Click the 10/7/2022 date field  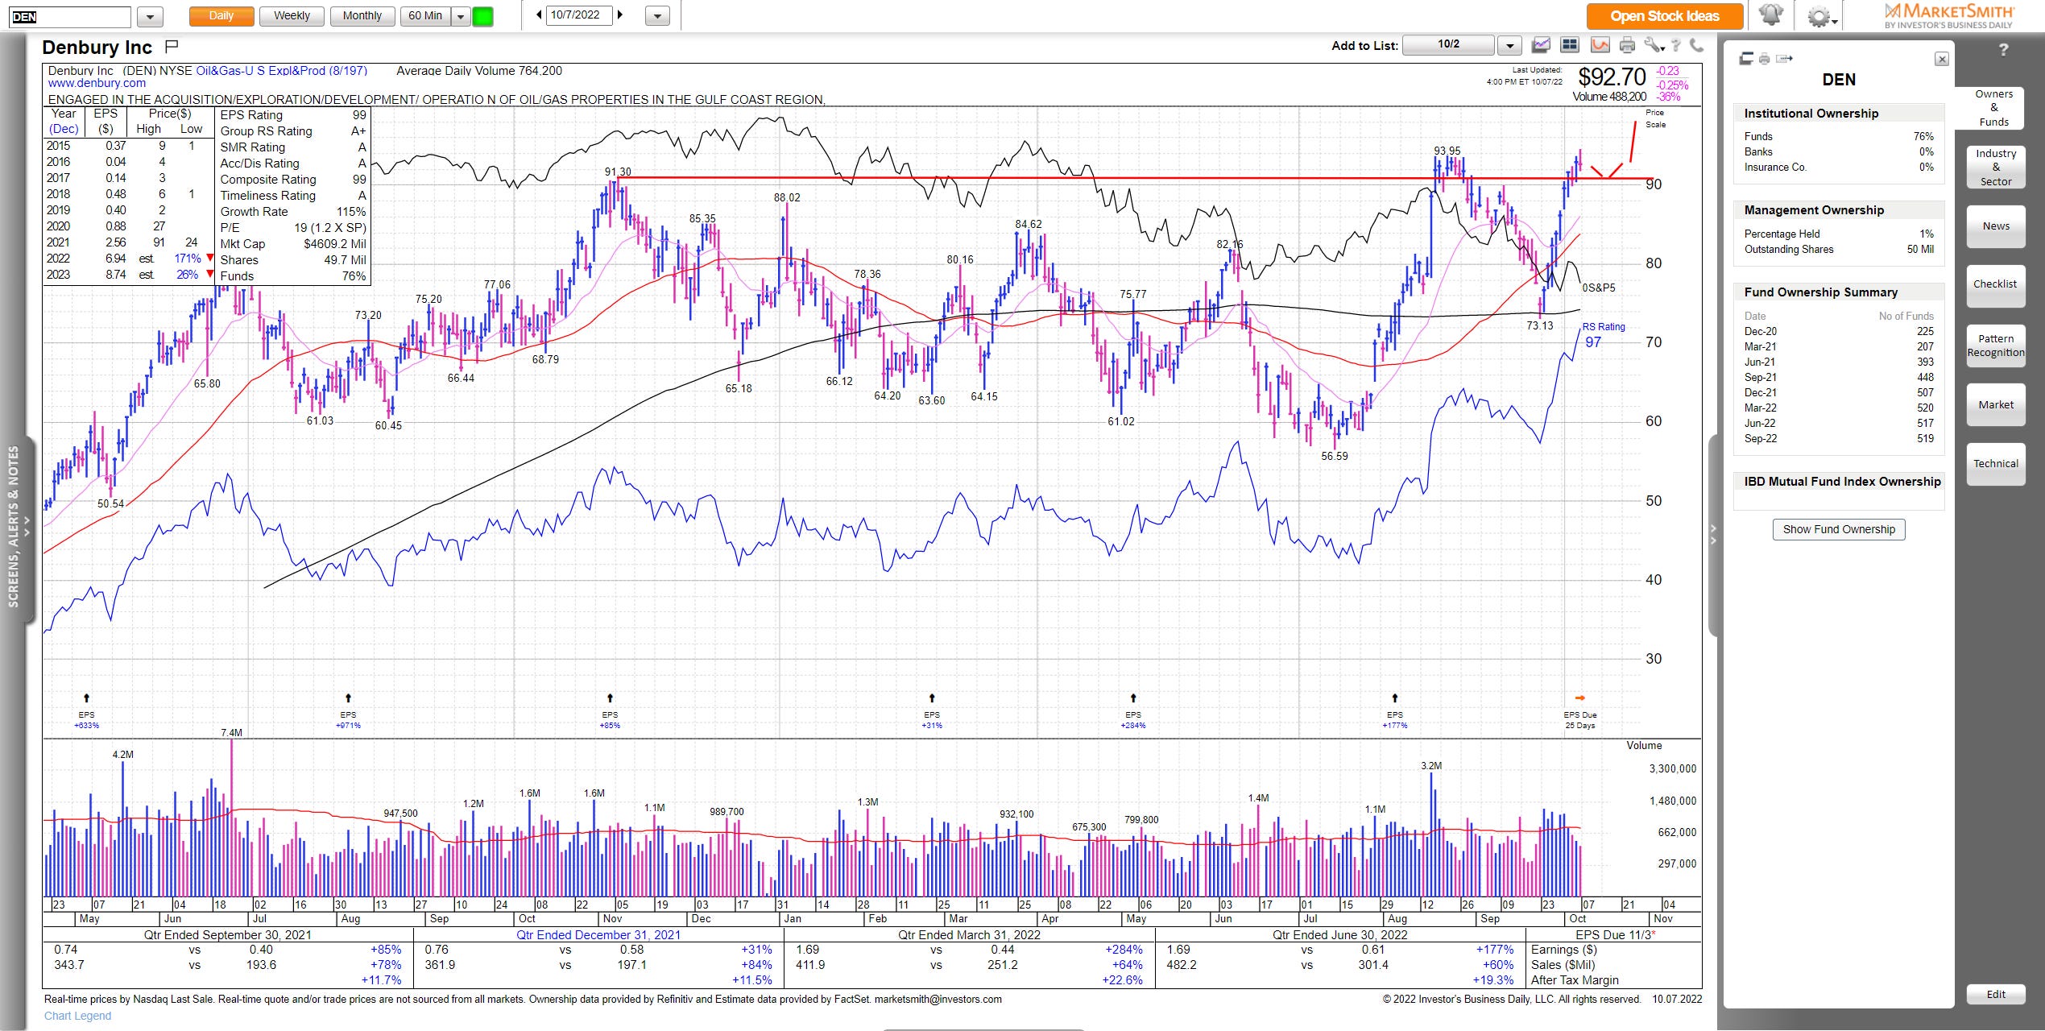coord(579,15)
